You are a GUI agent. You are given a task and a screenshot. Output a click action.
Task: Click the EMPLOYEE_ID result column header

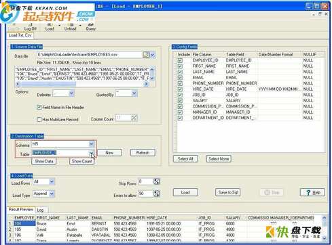click(24, 218)
